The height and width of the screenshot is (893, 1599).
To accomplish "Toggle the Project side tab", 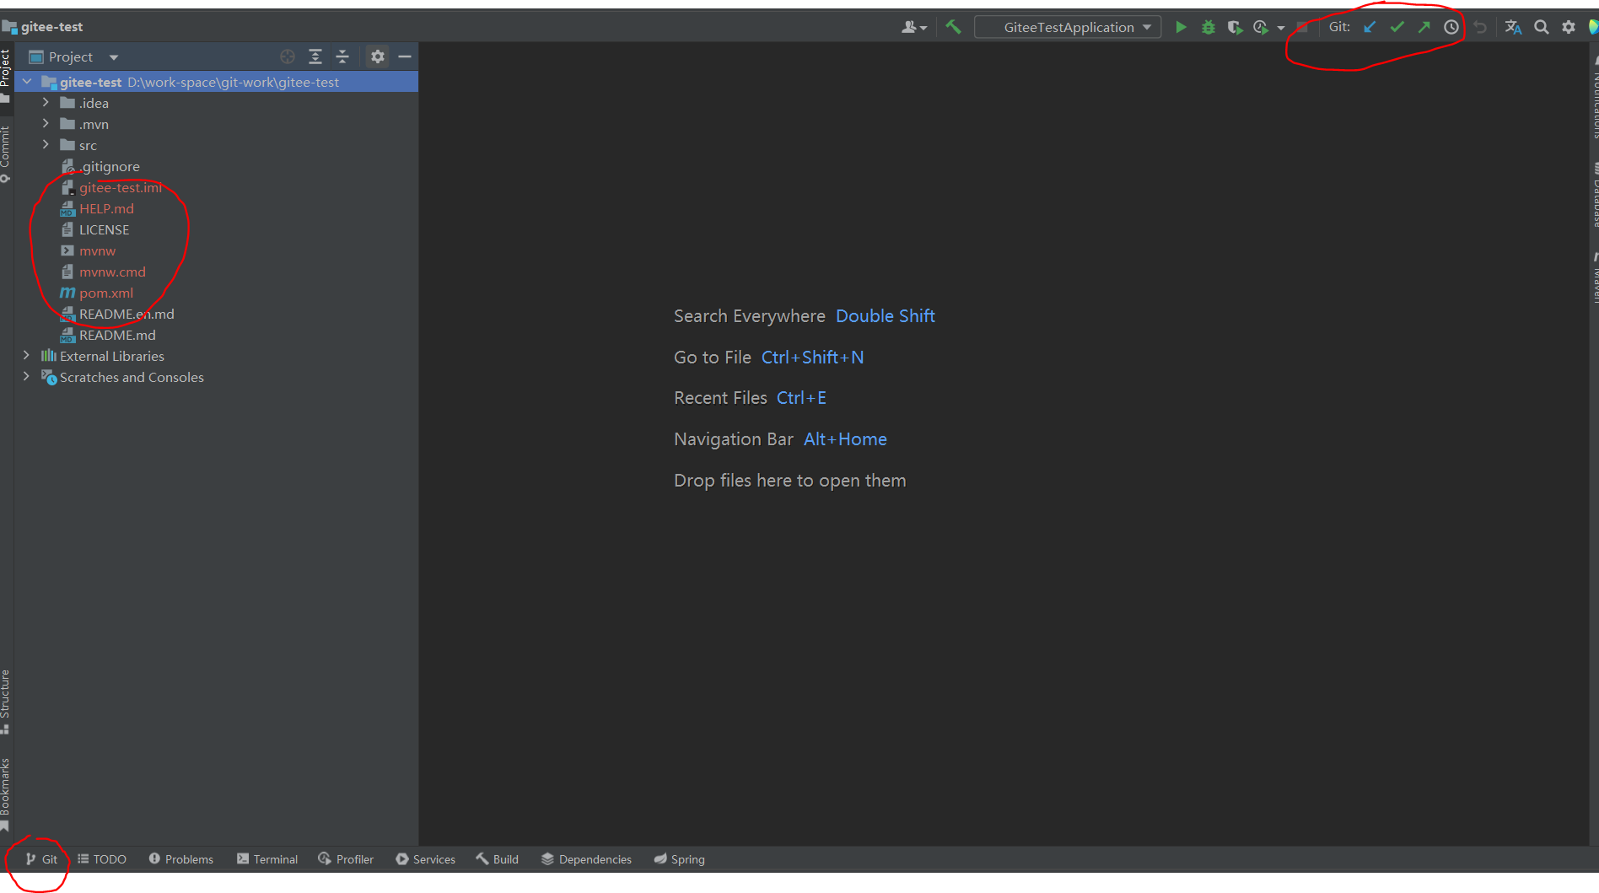I will (6, 75).
